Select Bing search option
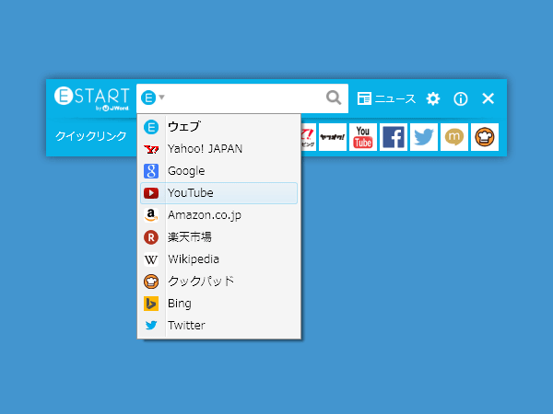 [218, 304]
